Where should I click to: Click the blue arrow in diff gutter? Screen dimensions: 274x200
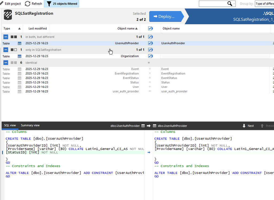tap(149, 152)
